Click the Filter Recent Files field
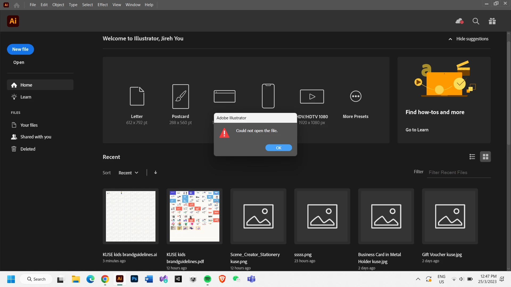The height and width of the screenshot is (287, 511). click(458, 172)
